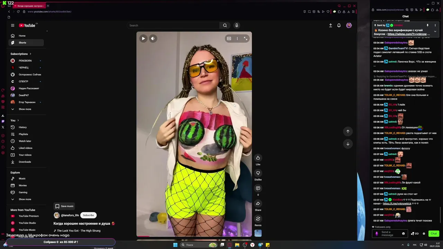
Task: Open the Kick chat emoji picker
Action: [x=403, y=233]
